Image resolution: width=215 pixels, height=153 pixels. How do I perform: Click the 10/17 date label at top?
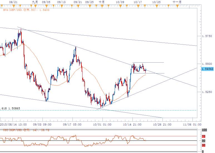point(137,2)
